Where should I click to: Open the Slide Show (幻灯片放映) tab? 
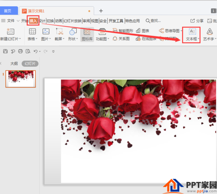tap(72, 21)
